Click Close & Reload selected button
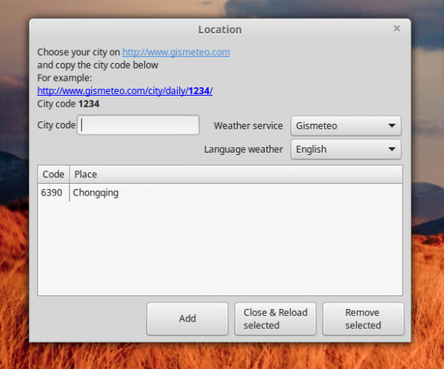 (275, 318)
